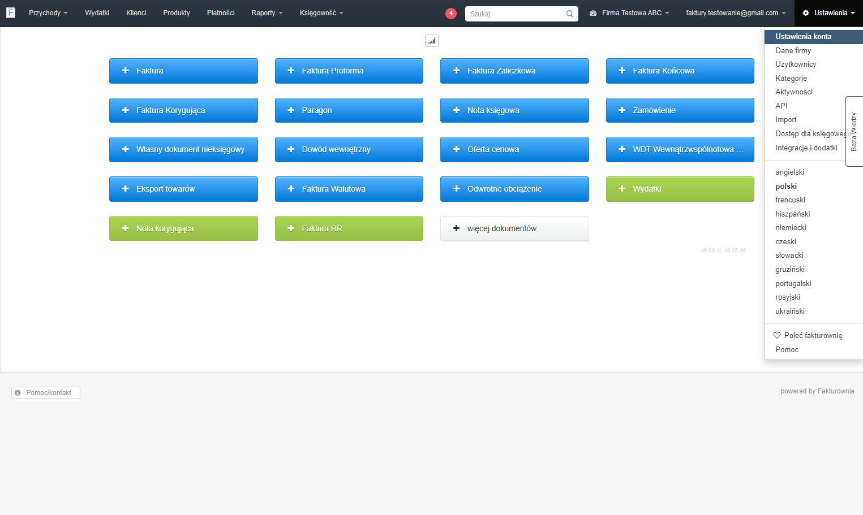Create a new Faktura Proforma
Viewport: 863px width, 515px height.
[x=349, y=71]
